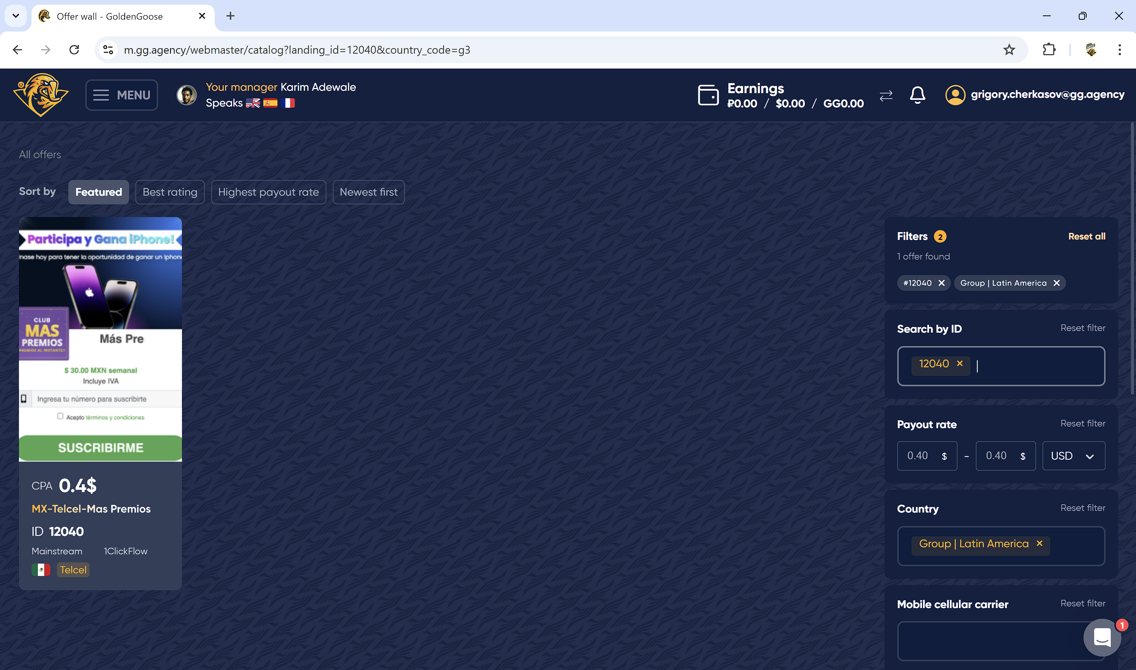The image size is (1136, 670).
Task: Click the offer ID 12040 text
Action: 58,532
